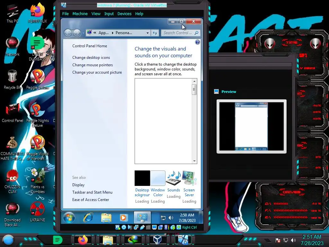Click the keyboard capture arrow beside Right Ctrl
Screen dimensions: 329x247
click(179, 227)
